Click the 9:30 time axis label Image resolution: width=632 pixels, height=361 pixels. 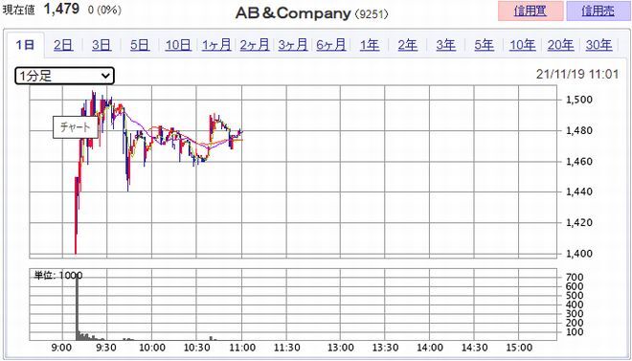(107, 348)
